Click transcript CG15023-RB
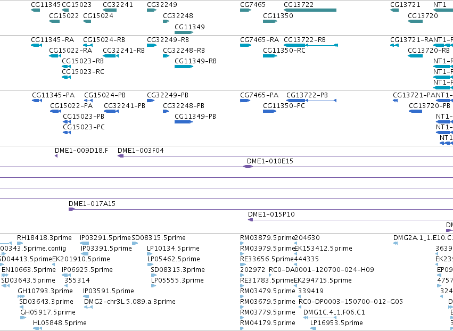 (x=83, y=61)
